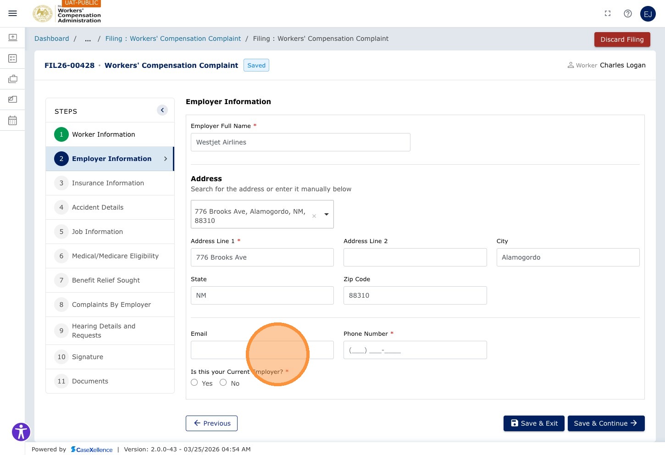The image size is (665, 455).
Task: Click the Employer Full Name field
Action: point(300,142)
